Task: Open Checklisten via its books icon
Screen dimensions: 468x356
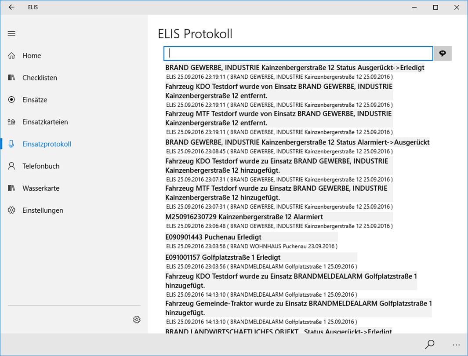Action: click(x=11, y=78)
